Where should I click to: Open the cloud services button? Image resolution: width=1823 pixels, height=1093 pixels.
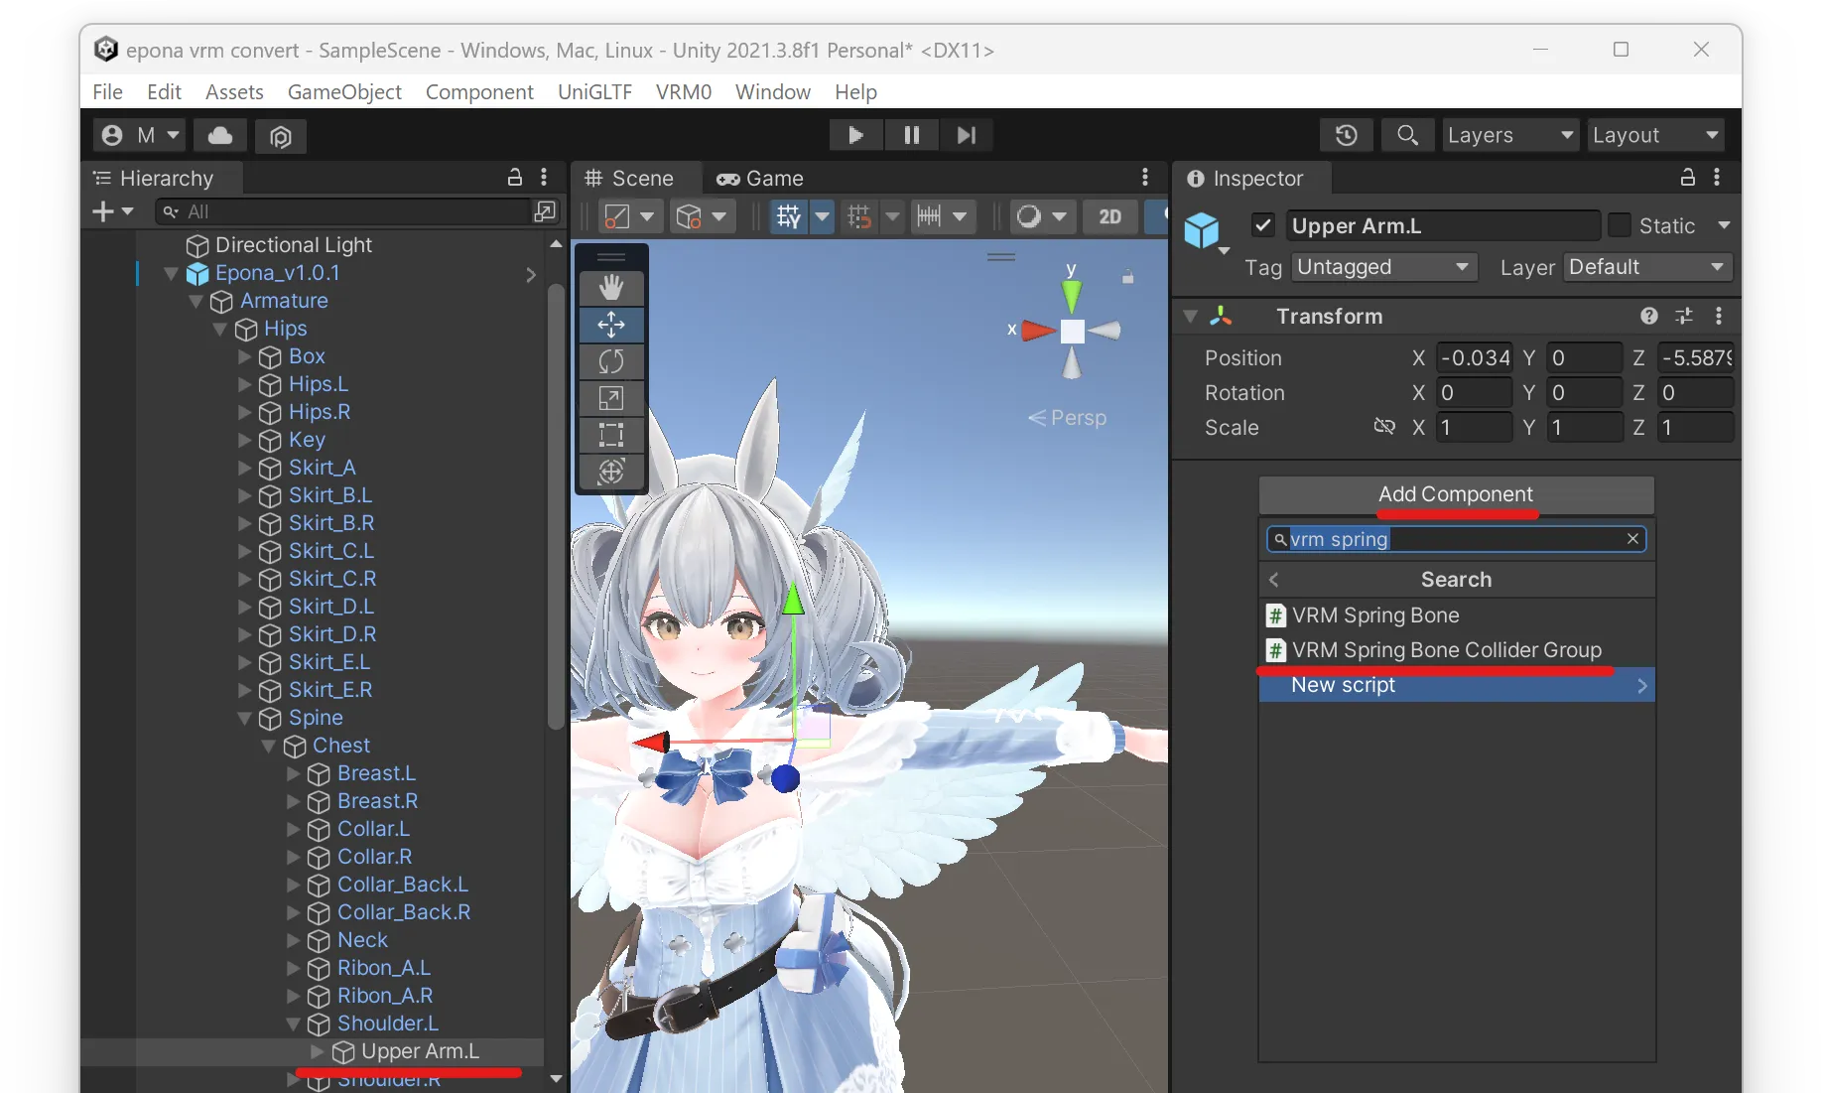[x=220, y=135]
